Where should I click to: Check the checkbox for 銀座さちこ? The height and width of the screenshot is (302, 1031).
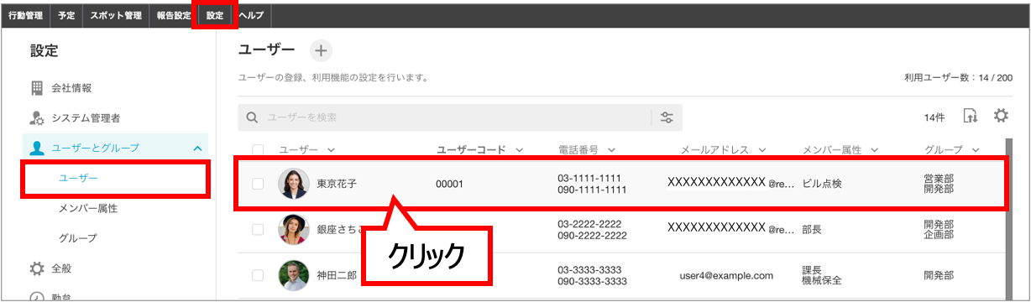pos(259,229)
